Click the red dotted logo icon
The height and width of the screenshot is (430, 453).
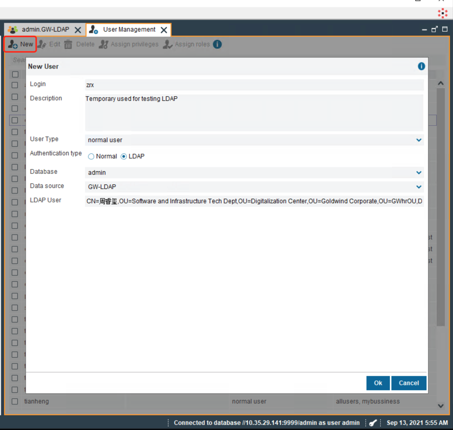[443, 13]
